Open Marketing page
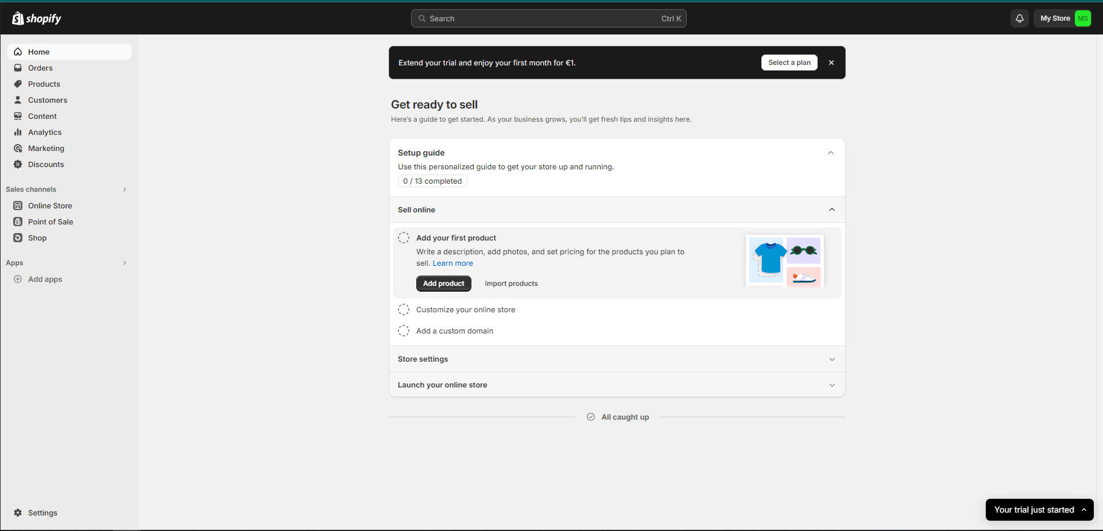This screenshot has width=1103, height=531. pyautogui.click(x=69, y=148)
